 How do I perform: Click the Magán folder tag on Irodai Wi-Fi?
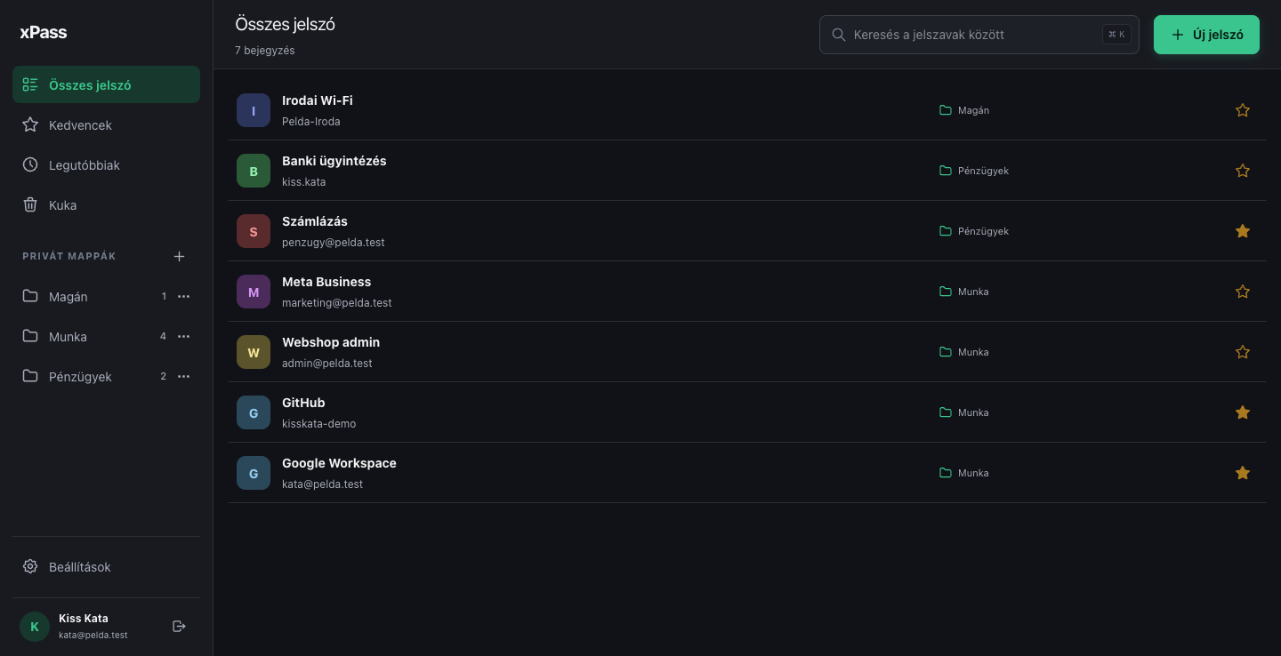(x=964, y=110)
